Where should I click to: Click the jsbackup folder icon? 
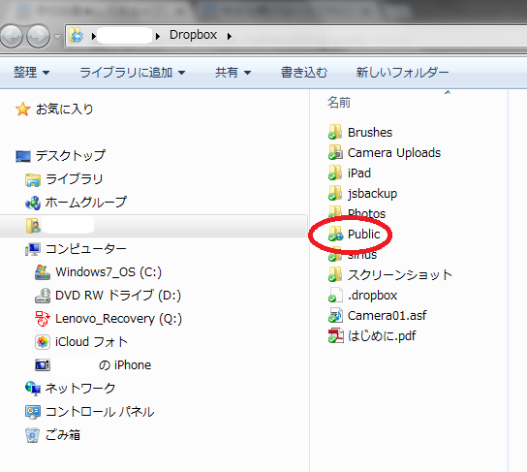(x=335, y=193)
